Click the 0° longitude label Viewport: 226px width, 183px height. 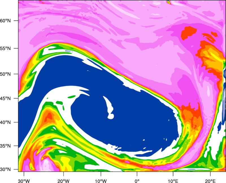(x=137, y=181)
